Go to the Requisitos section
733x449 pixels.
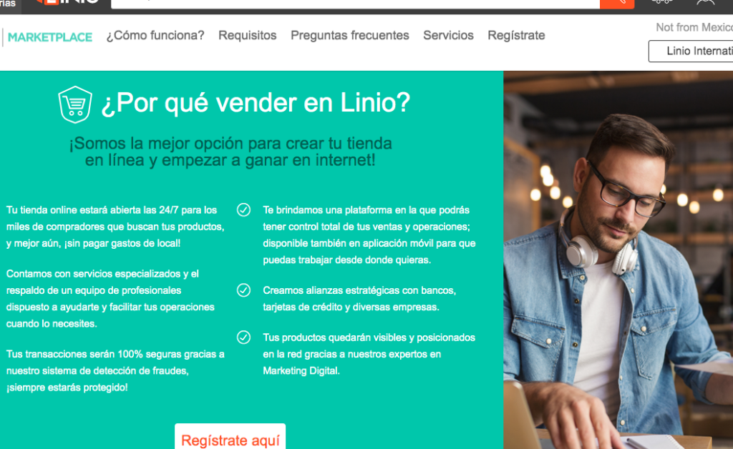coord(247,36)
